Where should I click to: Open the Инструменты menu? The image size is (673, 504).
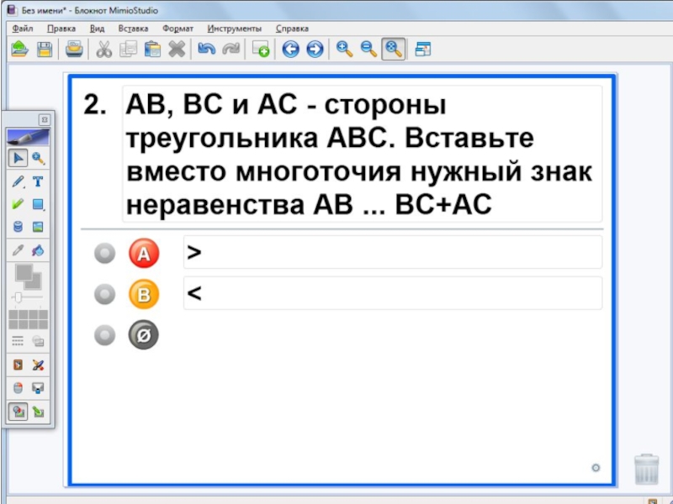(234, 29)
